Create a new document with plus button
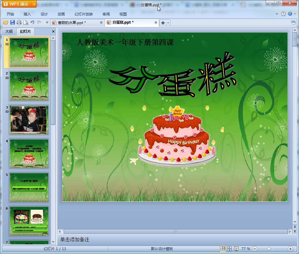The image size is (299, 254). 163,23
